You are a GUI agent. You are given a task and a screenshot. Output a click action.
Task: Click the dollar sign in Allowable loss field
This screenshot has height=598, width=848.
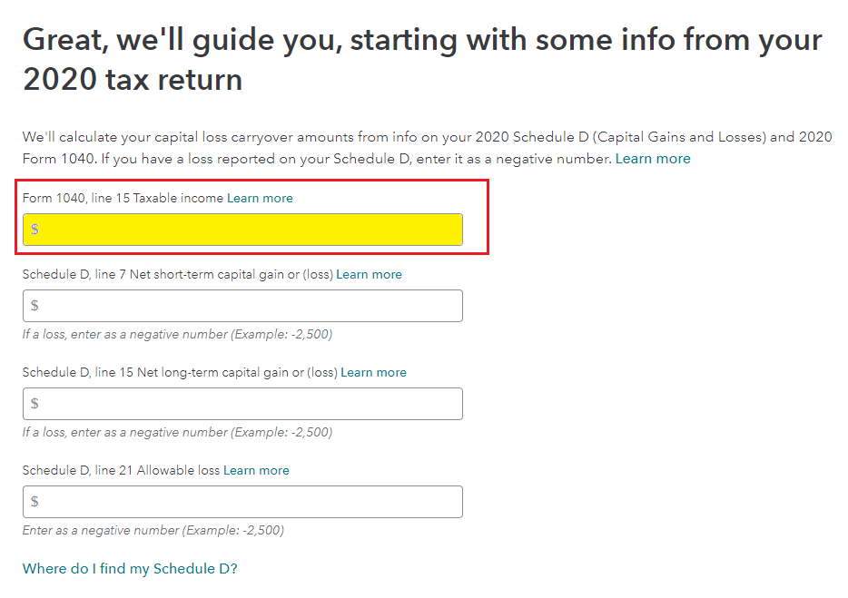pos(35,502)
